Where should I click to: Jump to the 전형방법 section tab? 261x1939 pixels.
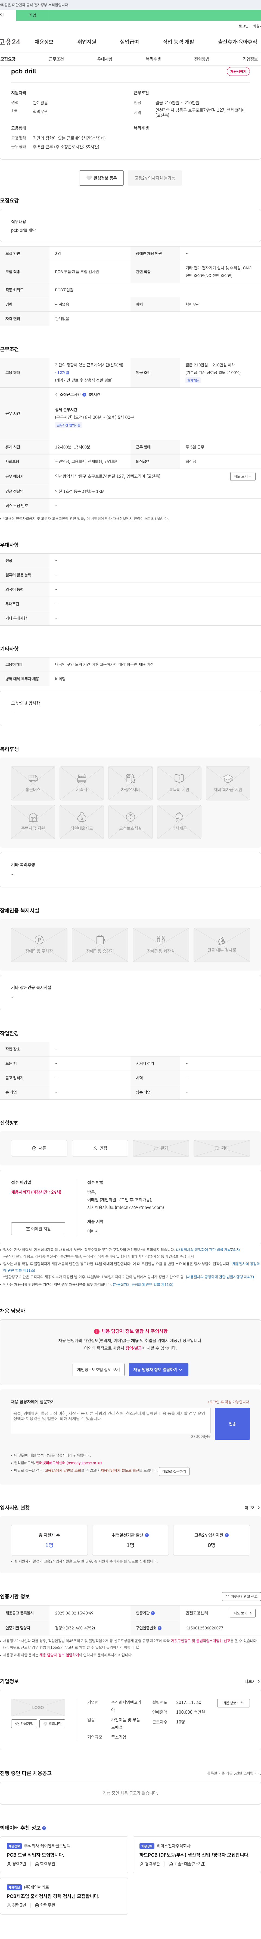[x=201, y=59]
